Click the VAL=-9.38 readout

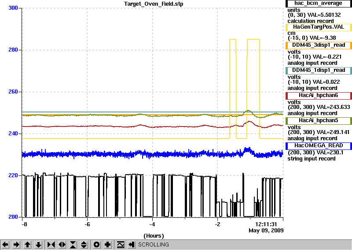323,38
